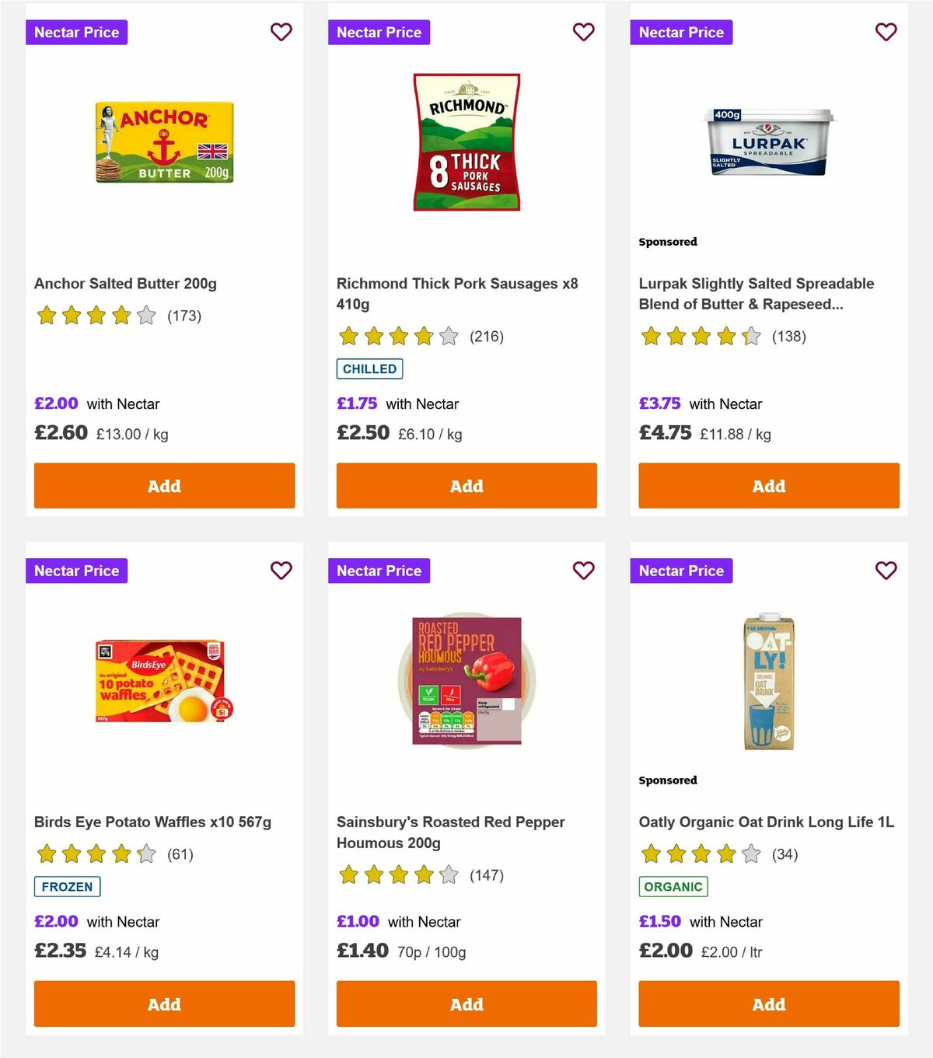
Task: Click Nectar Price badge on Birds Eye card
Action: click(x=76, y=570)
